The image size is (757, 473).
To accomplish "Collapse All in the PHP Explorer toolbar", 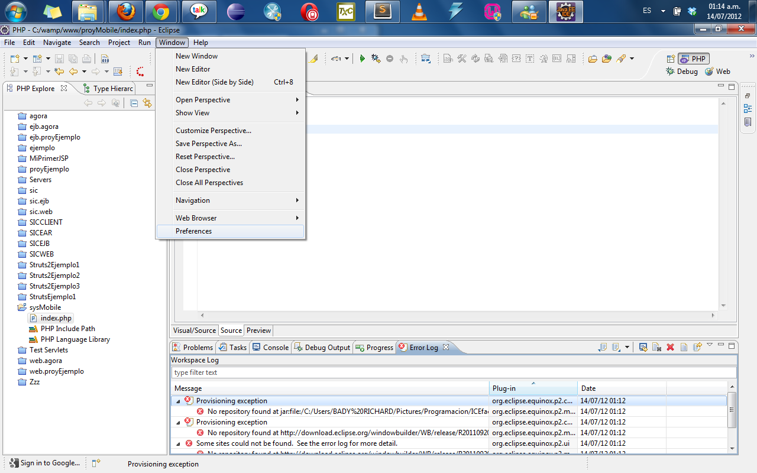I will tap(134, 103).
